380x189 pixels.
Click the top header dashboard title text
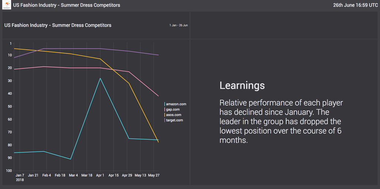pyautogui.click(x=66, y=5)
